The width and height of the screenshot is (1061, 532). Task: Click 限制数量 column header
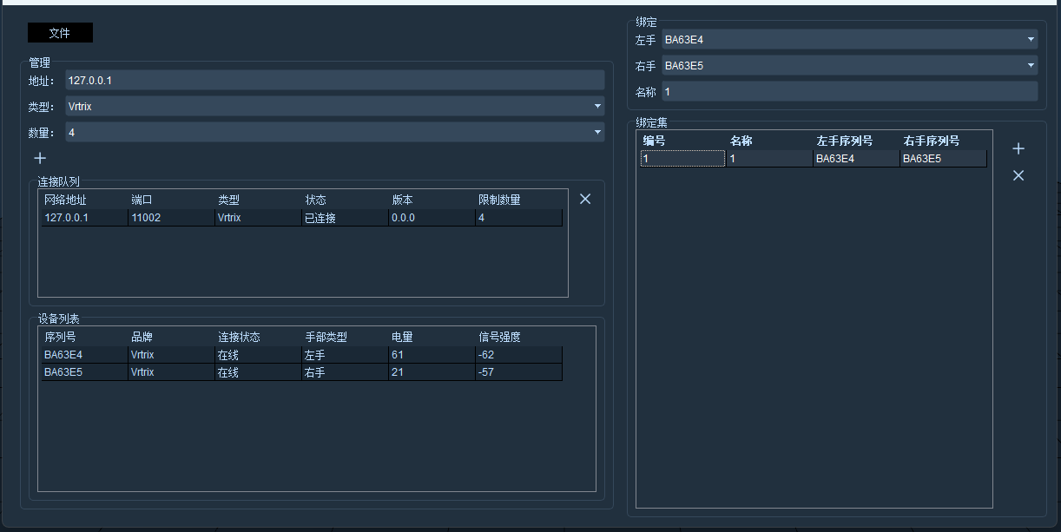[499, 200]
